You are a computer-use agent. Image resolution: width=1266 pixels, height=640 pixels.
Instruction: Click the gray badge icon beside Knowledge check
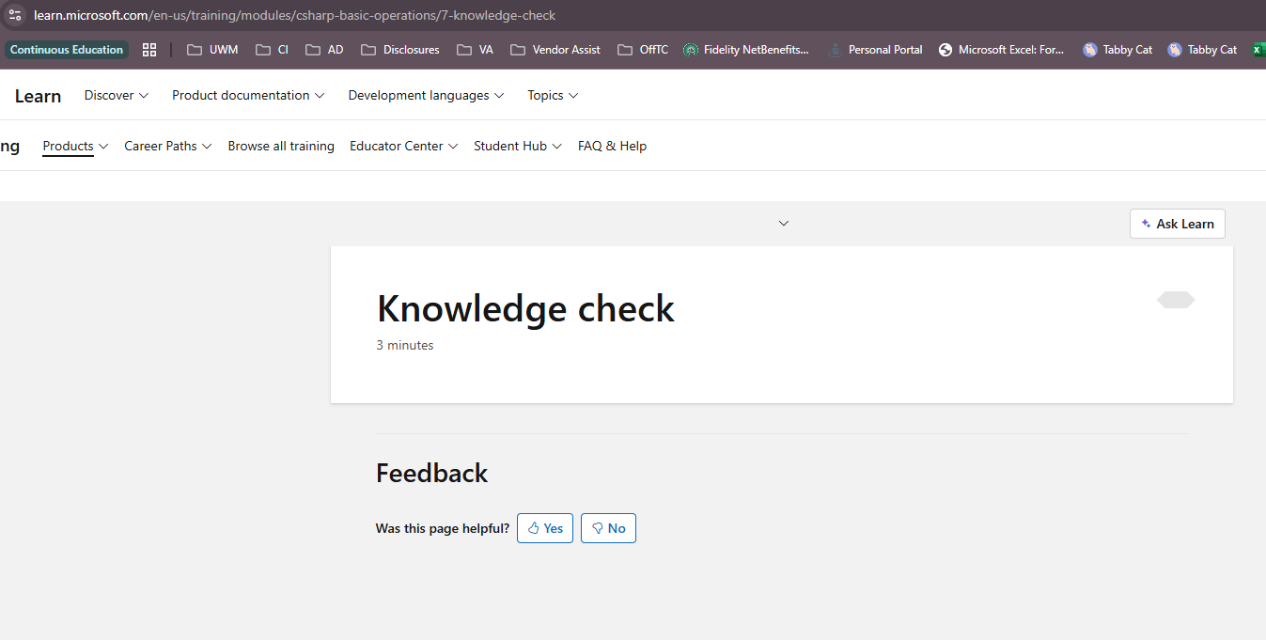point(1176,300)
